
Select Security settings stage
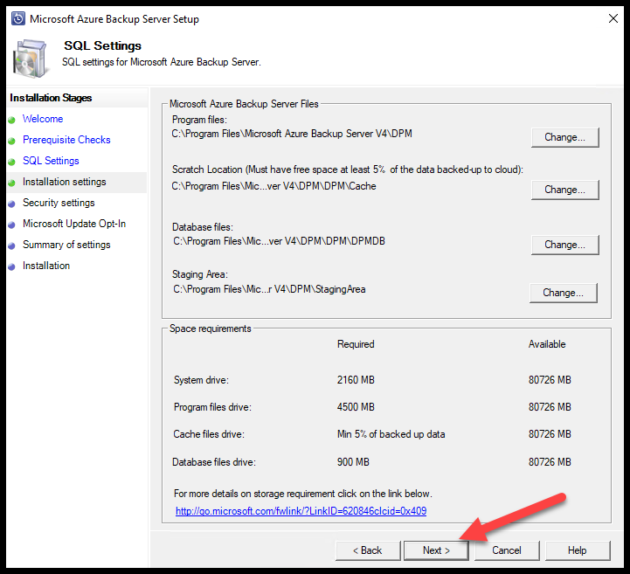(59, 203)
